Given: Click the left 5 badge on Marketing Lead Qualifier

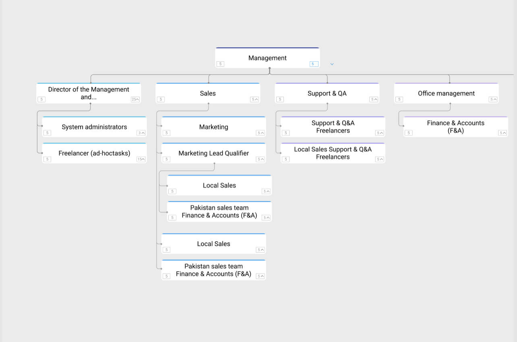Looking at the screenshot, I should click(166, 159).
